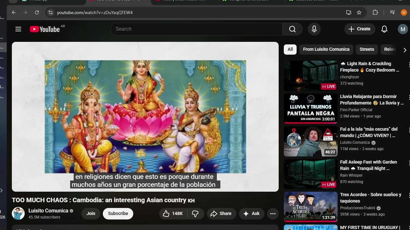The image size is (410, 230).
Task: Visit ProduccionesTrukini channel
Action: 358,208
